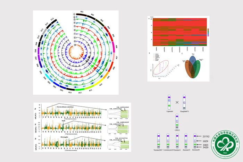Click the 23752 arrow label
Screen dimensions: 243x162
click(206, 136)
